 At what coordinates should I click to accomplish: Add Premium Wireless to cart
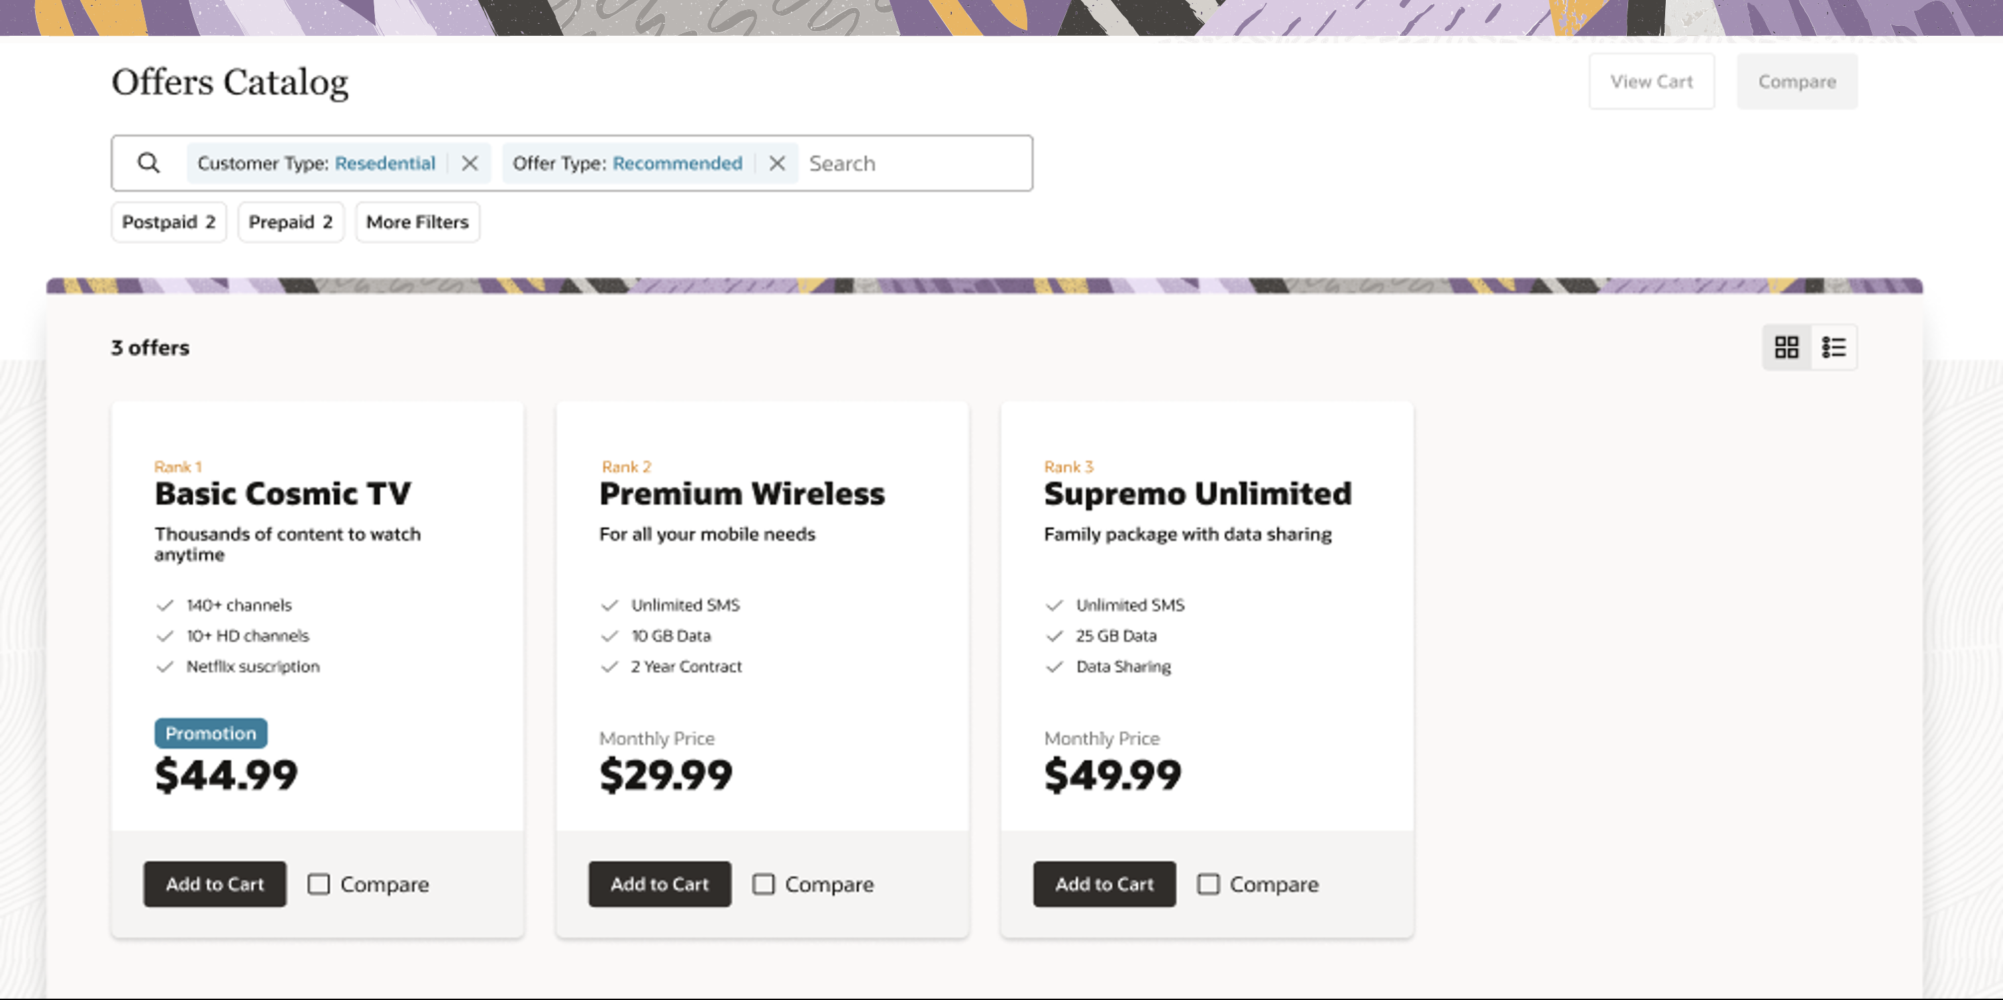tap(658, 884)
